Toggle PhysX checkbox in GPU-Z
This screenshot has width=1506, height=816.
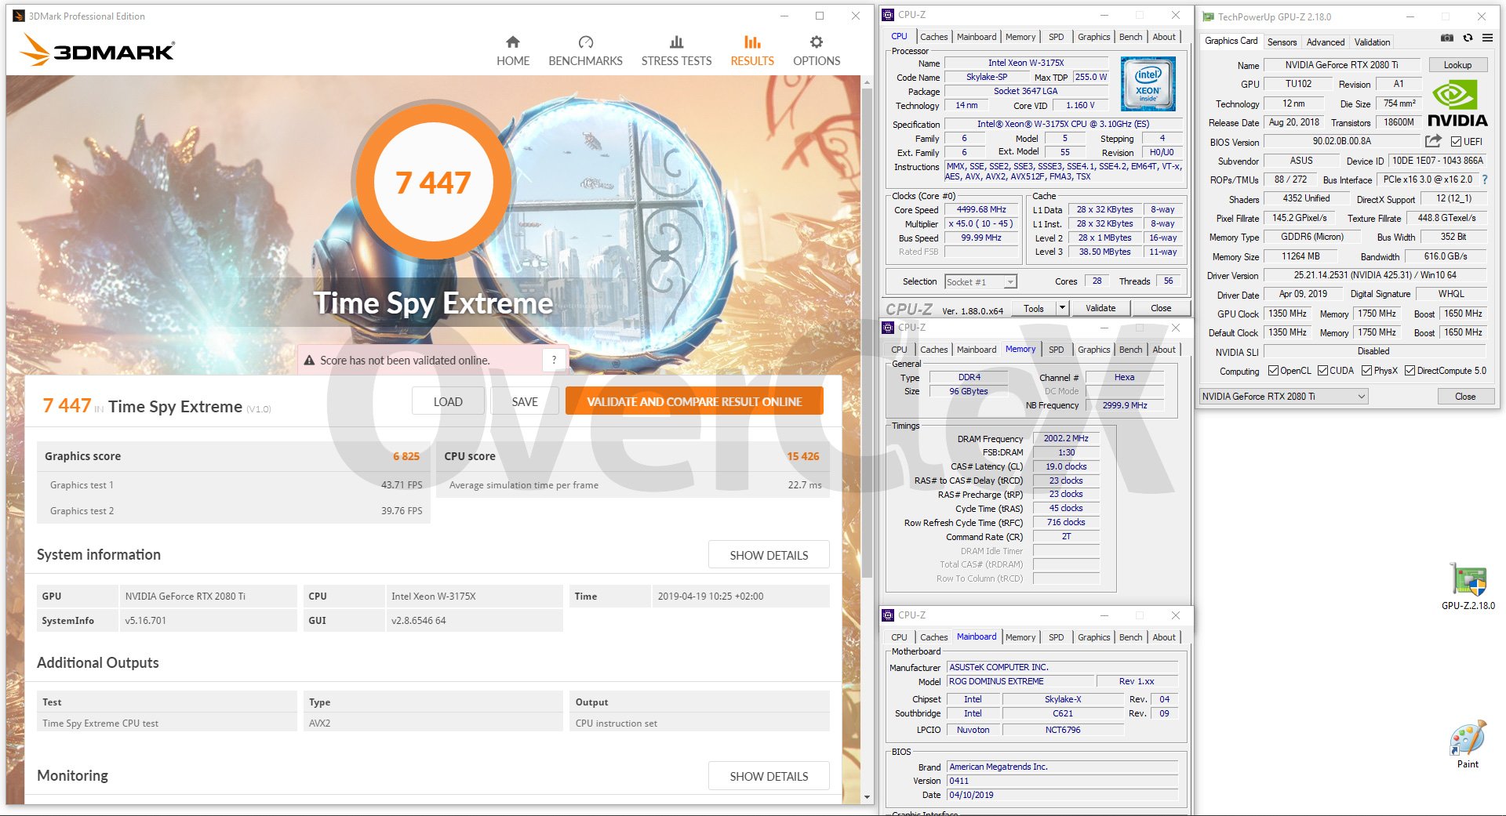click(1366, 371)
